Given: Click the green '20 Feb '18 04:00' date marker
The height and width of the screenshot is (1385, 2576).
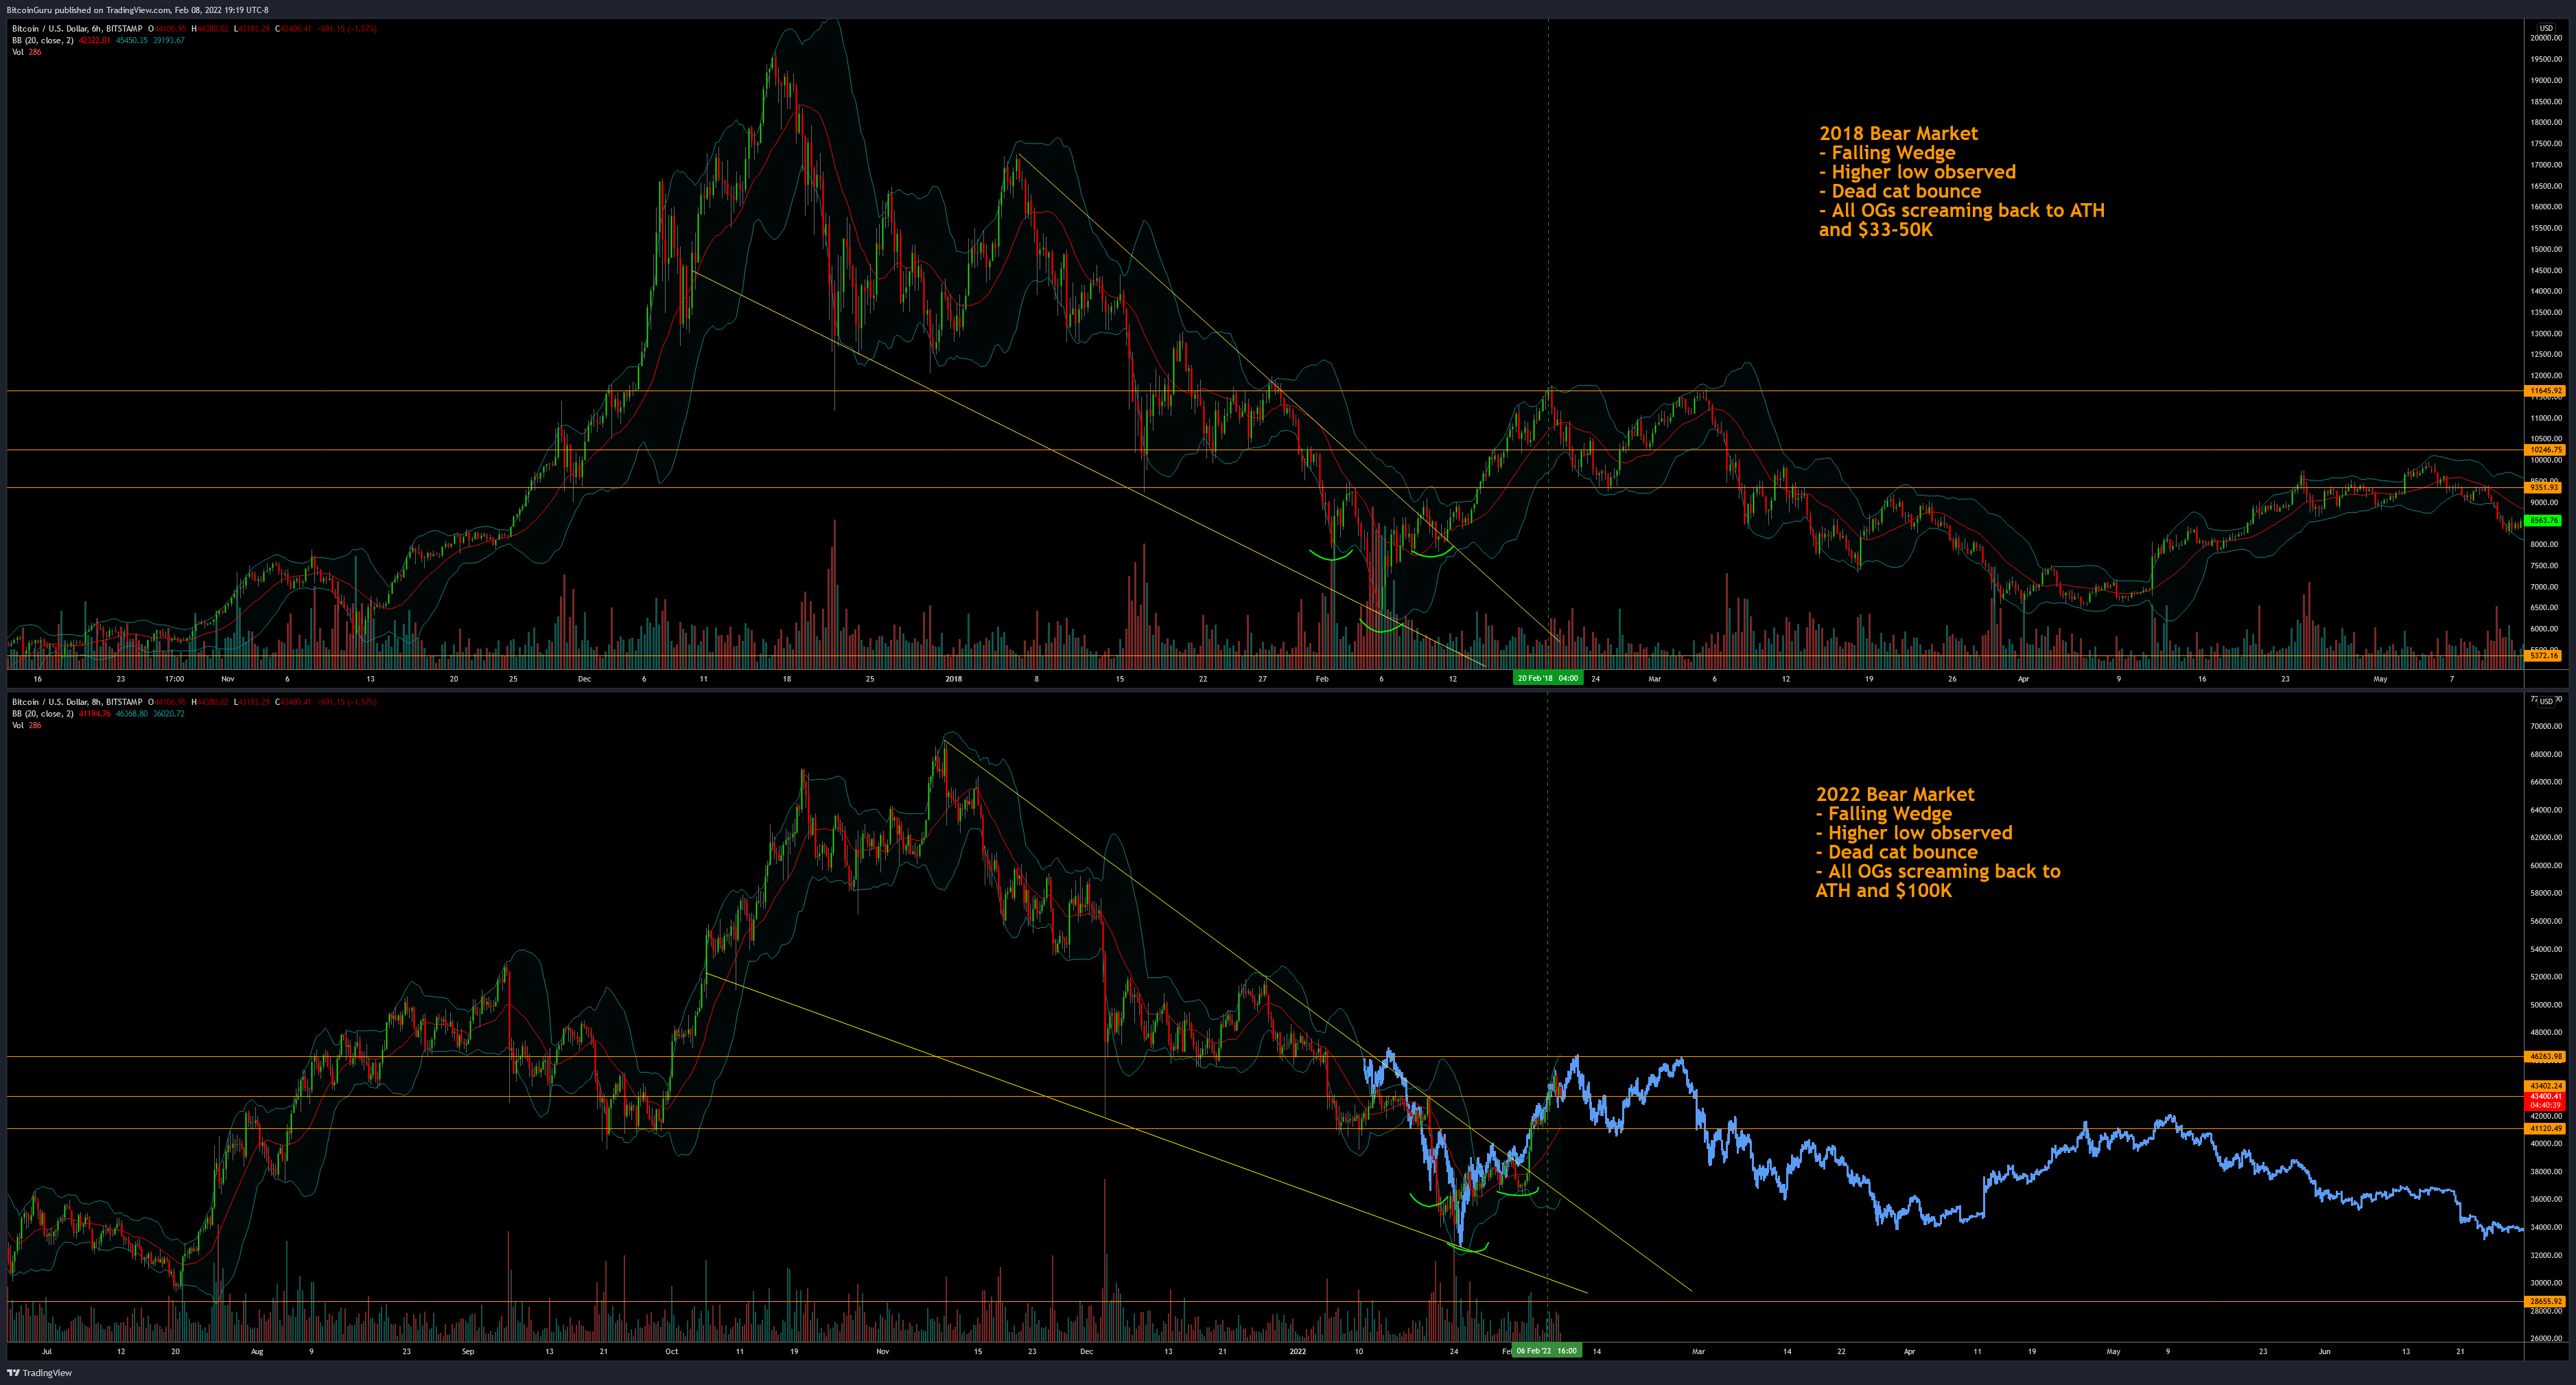Looking at the screenshot, I should tap(1548, 678).
